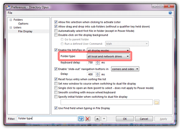This screenshot has width=181, height=130.
Task: Open the help icon in File header
Action: [170, 13]
